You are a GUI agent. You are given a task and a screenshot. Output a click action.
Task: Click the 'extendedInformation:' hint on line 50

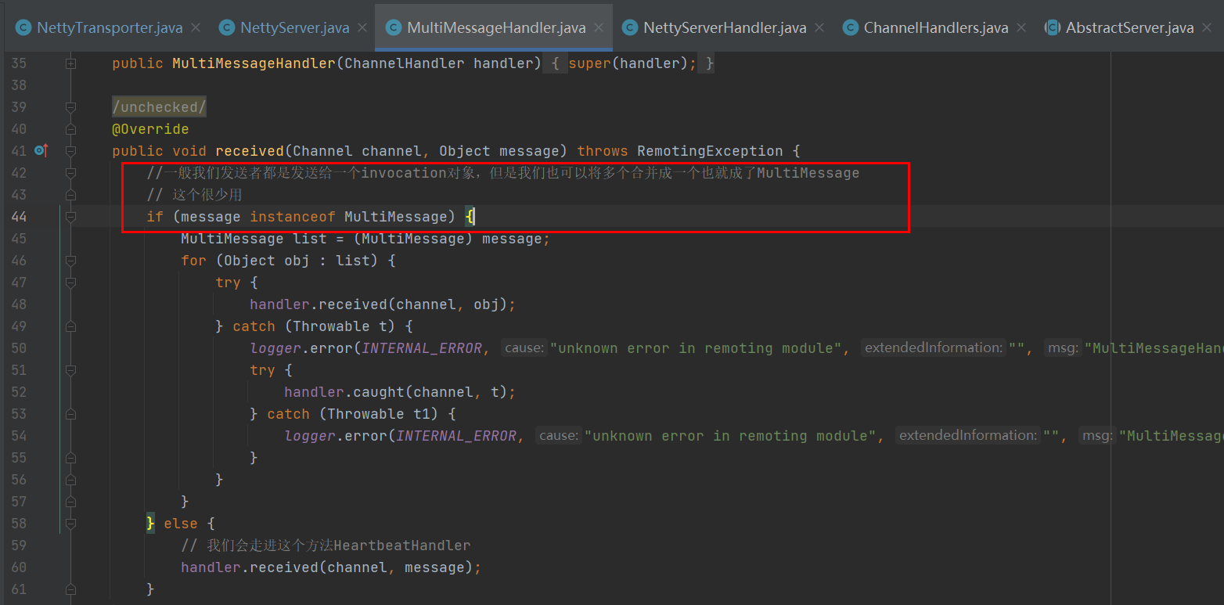coord(933,348)
